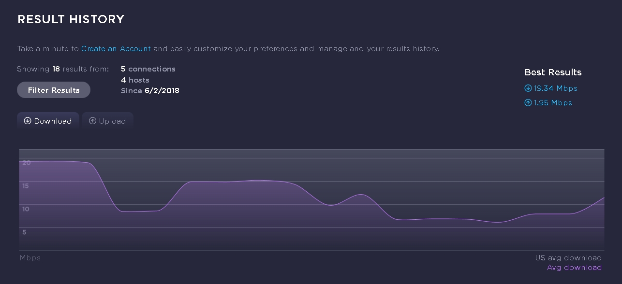Click download icon beside 19.34 Mbps
This screenshot has height=284, width=622.
point(528,88)
